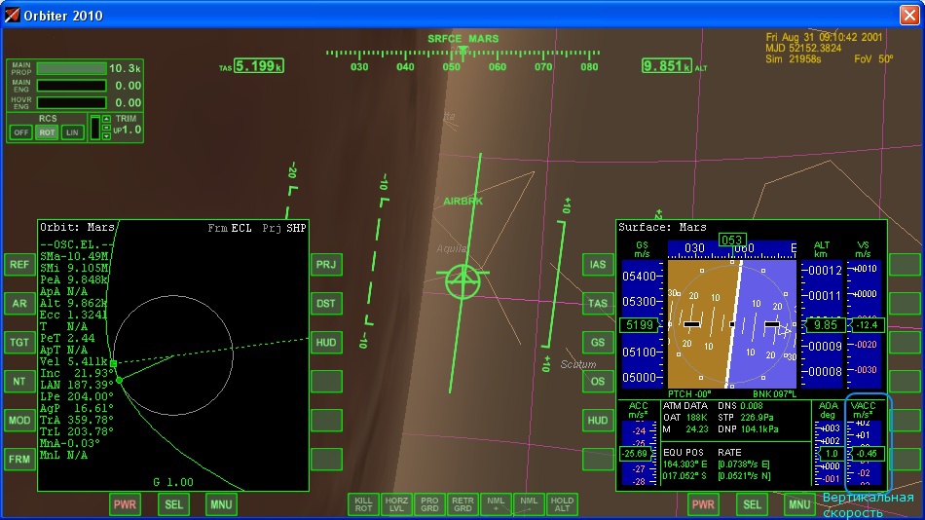Activate HOLD ALT autopilot
Viewport: 925px width, 520px height.
click(562, 504)
